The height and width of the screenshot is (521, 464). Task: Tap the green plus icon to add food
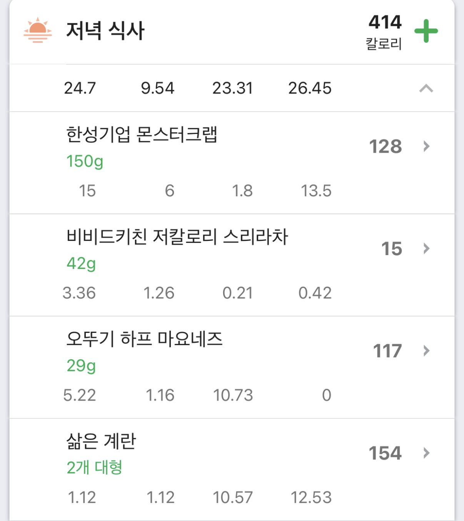(426, 31)
